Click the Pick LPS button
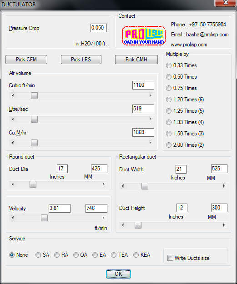 (x=81, y=60)
